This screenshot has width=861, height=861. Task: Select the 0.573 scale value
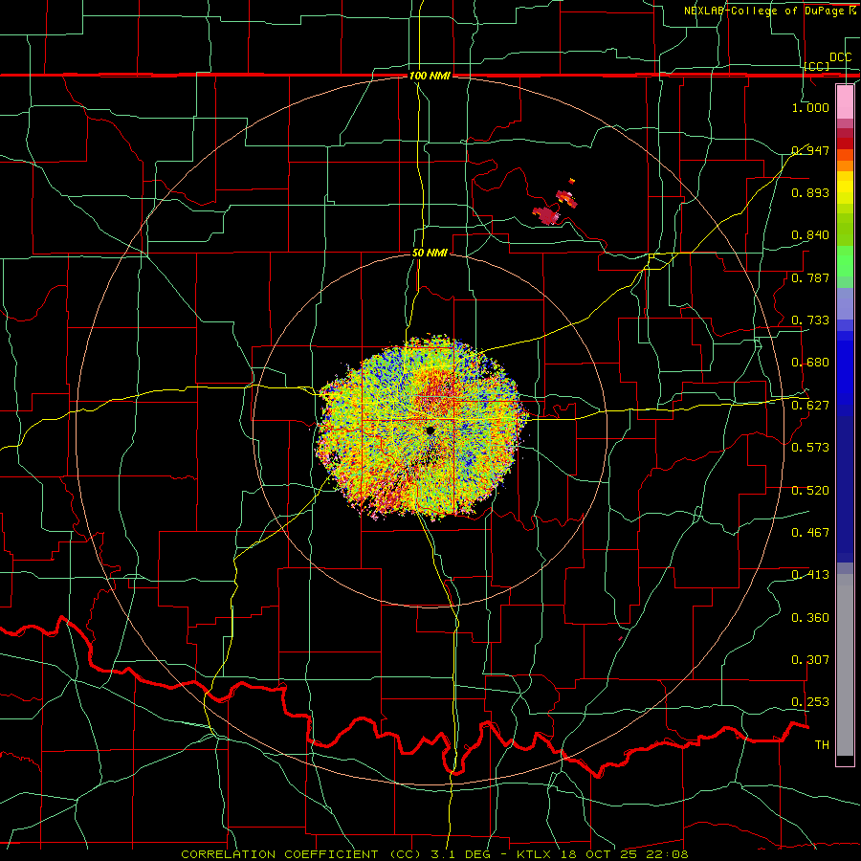tap(810, 447)
